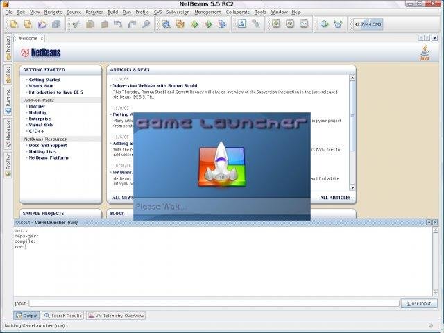Screen dimensions: 444x333
Task: Click the Paste clipboard icon
Action: 104,24
